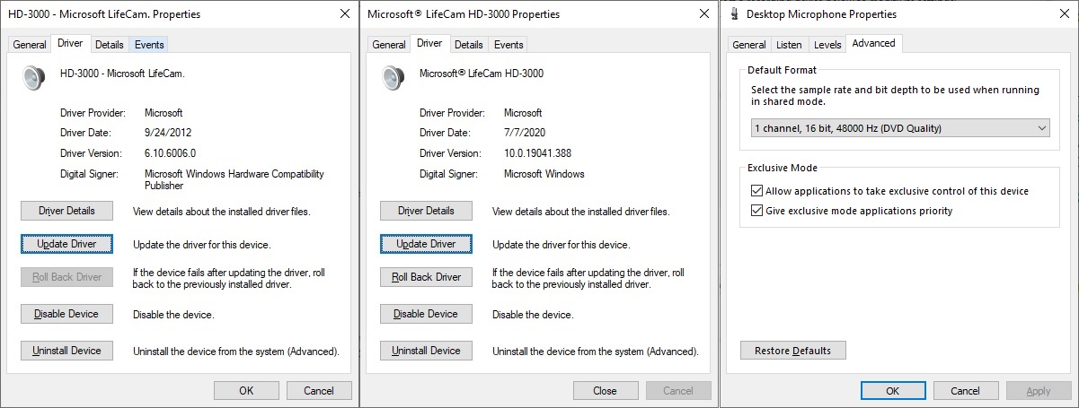
Task: Switch to the Listen tab
Action: point(789,44)
